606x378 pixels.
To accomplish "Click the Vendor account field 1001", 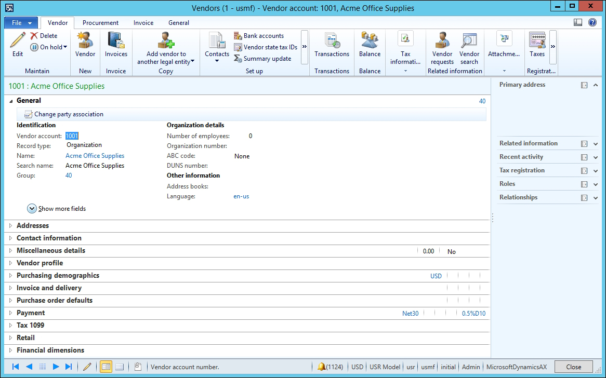I will click(72, 136).
